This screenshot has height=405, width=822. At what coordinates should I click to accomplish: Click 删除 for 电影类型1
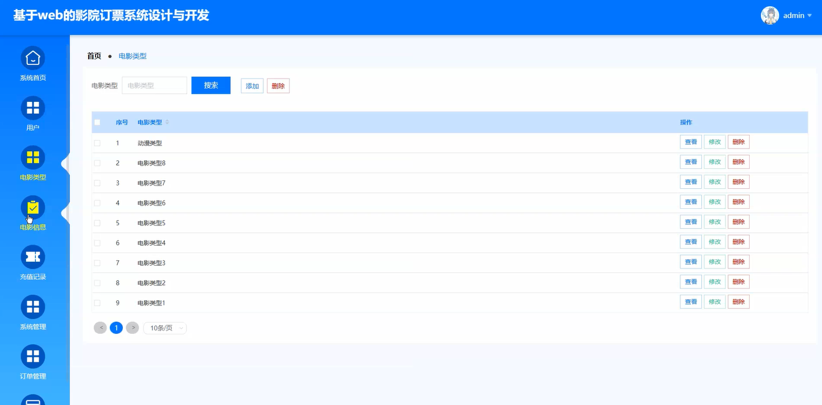pyautogui.click(x=738, y=301)
